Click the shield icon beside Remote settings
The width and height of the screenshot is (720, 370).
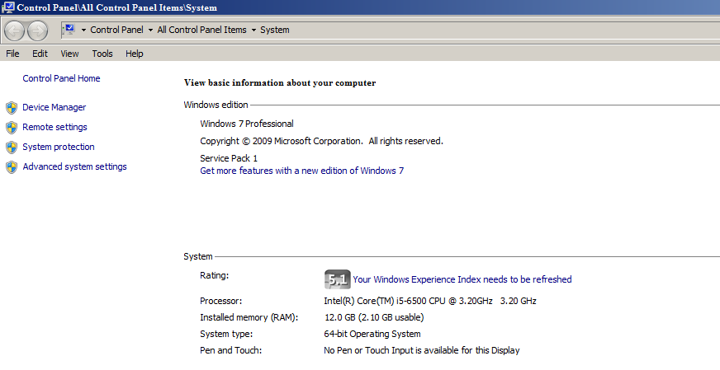[12, 128]
